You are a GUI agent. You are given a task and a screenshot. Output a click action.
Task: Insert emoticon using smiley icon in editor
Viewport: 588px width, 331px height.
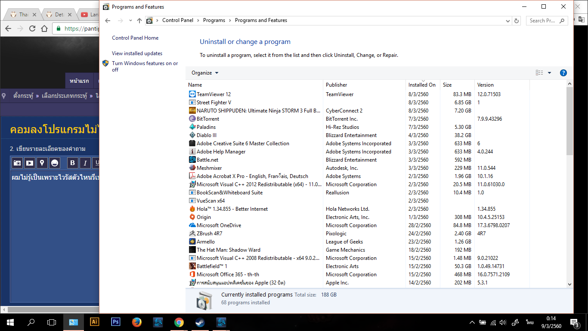pyautogui.click(x=54, y=162)
